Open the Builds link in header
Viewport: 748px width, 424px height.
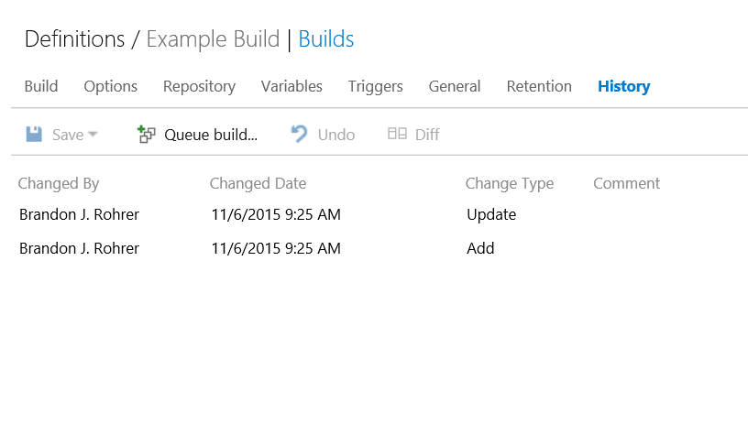click(326, 39)
